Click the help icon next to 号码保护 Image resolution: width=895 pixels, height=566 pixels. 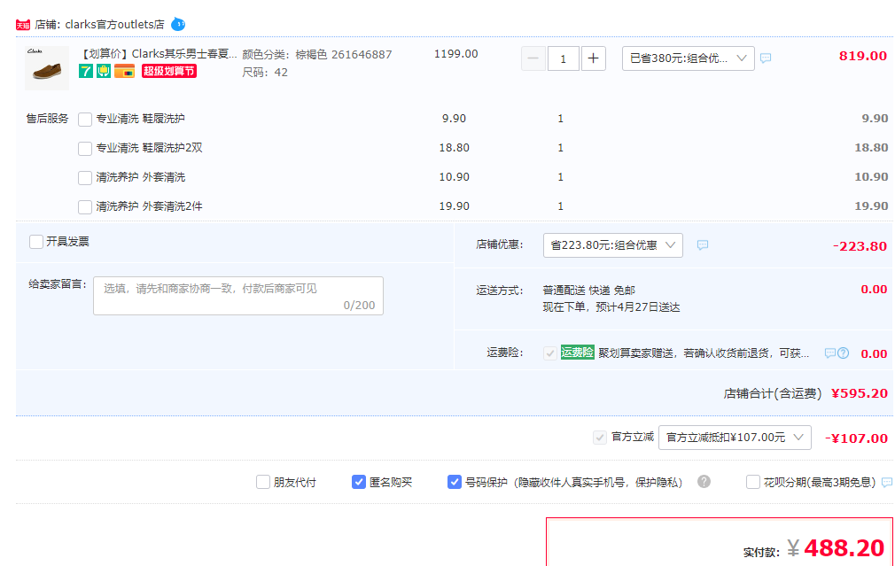pos(704,482)
